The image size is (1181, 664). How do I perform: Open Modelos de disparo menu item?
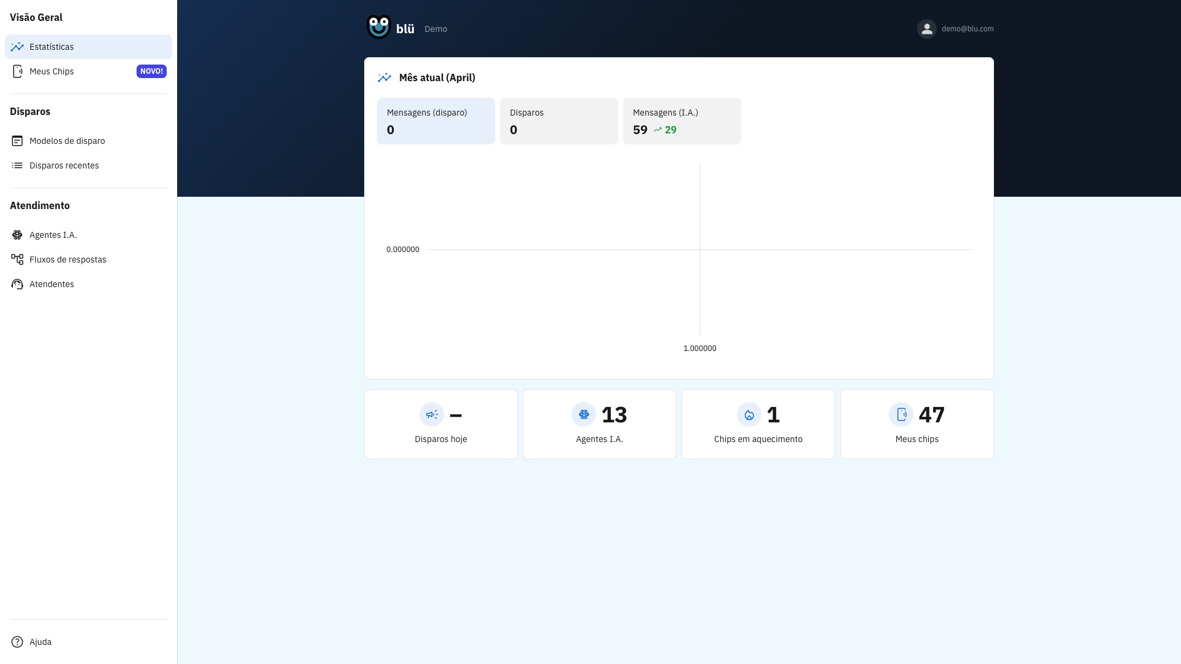[x=67, y=141]
